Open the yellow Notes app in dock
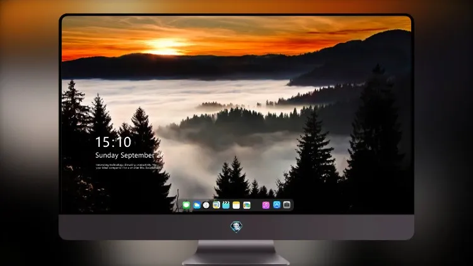Viewport: 473px width, 266px height. (x=237, y=205)
